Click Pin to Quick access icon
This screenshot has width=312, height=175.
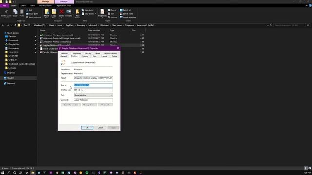6,14
